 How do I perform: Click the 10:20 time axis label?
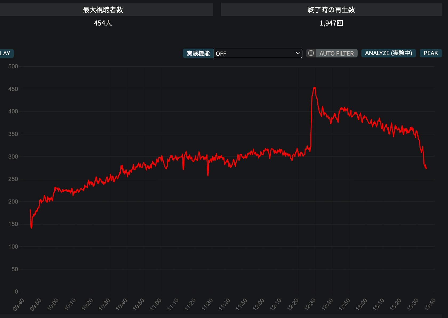coord(87,304)
